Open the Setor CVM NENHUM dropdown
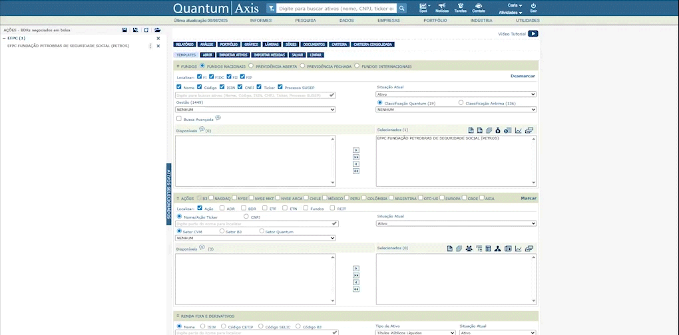The height and width of the screenshot is (335, 679). click(256, 238)
